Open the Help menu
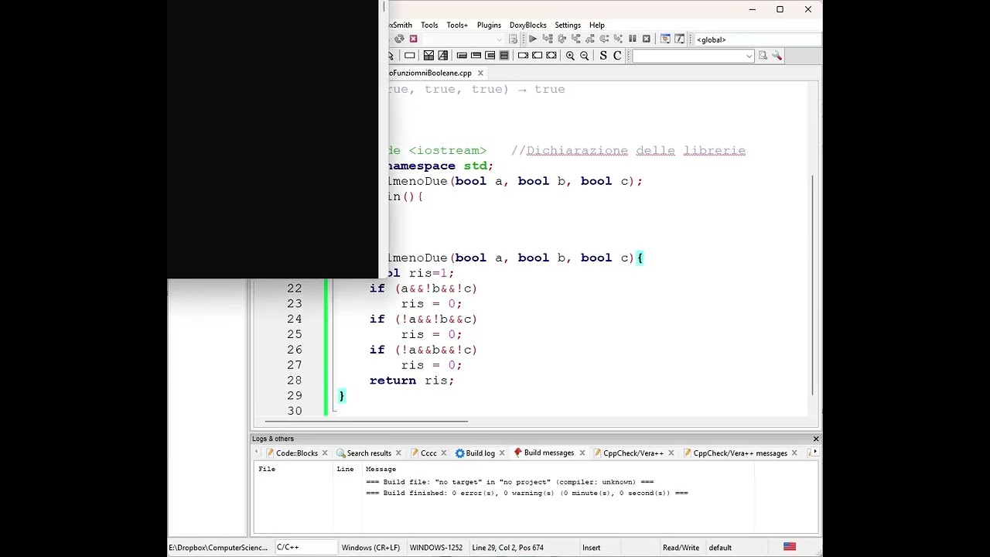990x557 pixels. [597, 25]
